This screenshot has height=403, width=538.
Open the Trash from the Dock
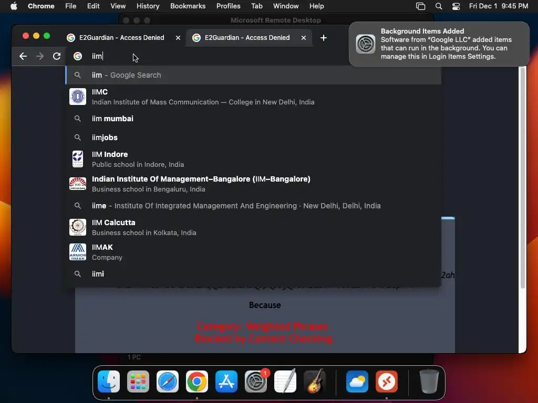click(x=429, y=381)
